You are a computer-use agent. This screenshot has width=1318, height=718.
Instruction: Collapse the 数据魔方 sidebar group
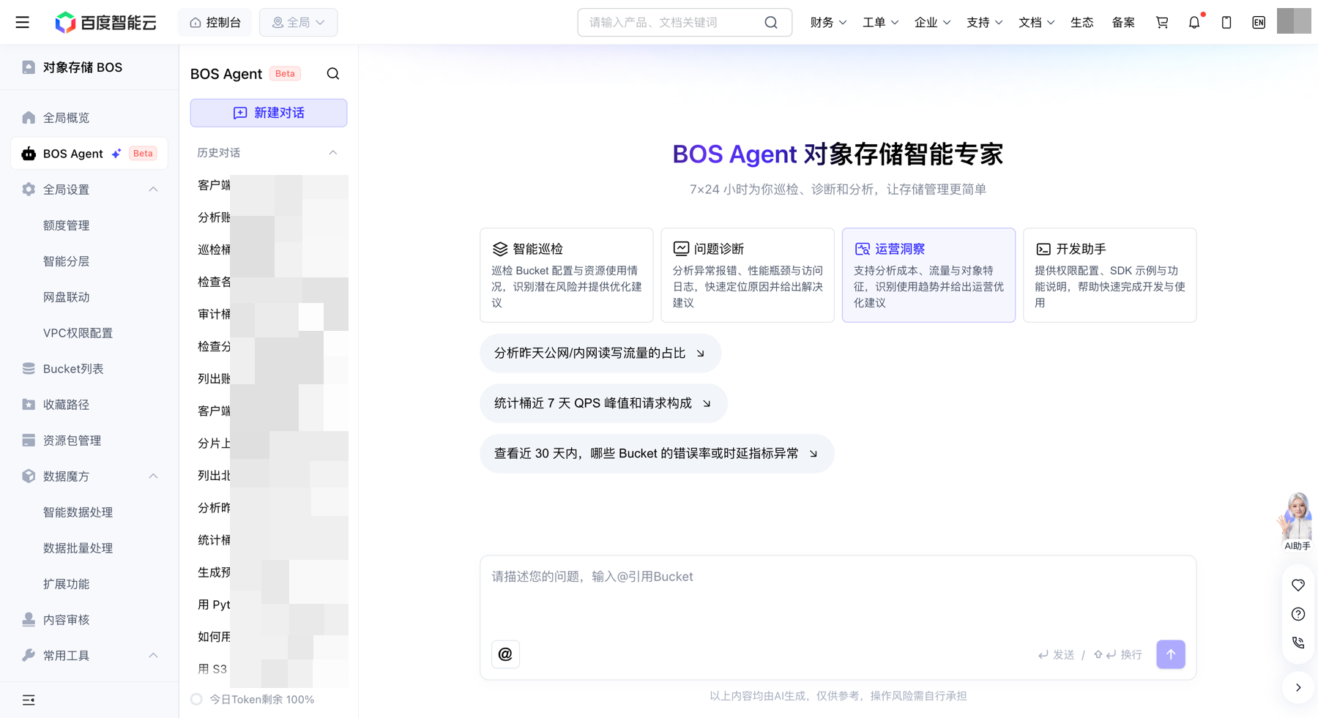pos(153,476)
